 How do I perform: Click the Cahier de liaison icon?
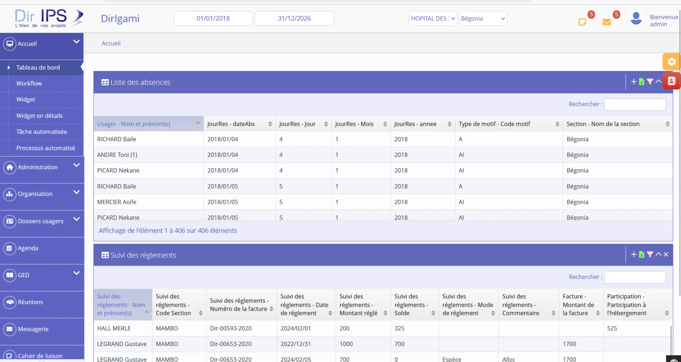10,355
